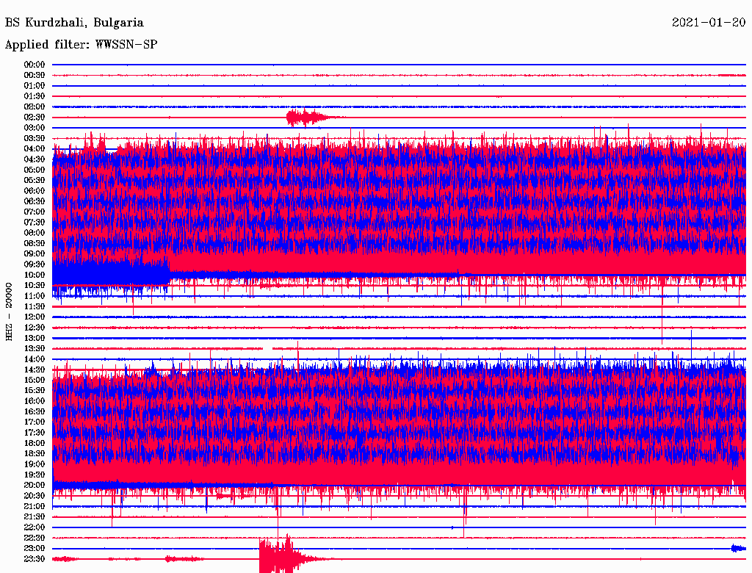Click the gap in the 13:30 red trace
The image size is (752, 573).
pos(267,348)
